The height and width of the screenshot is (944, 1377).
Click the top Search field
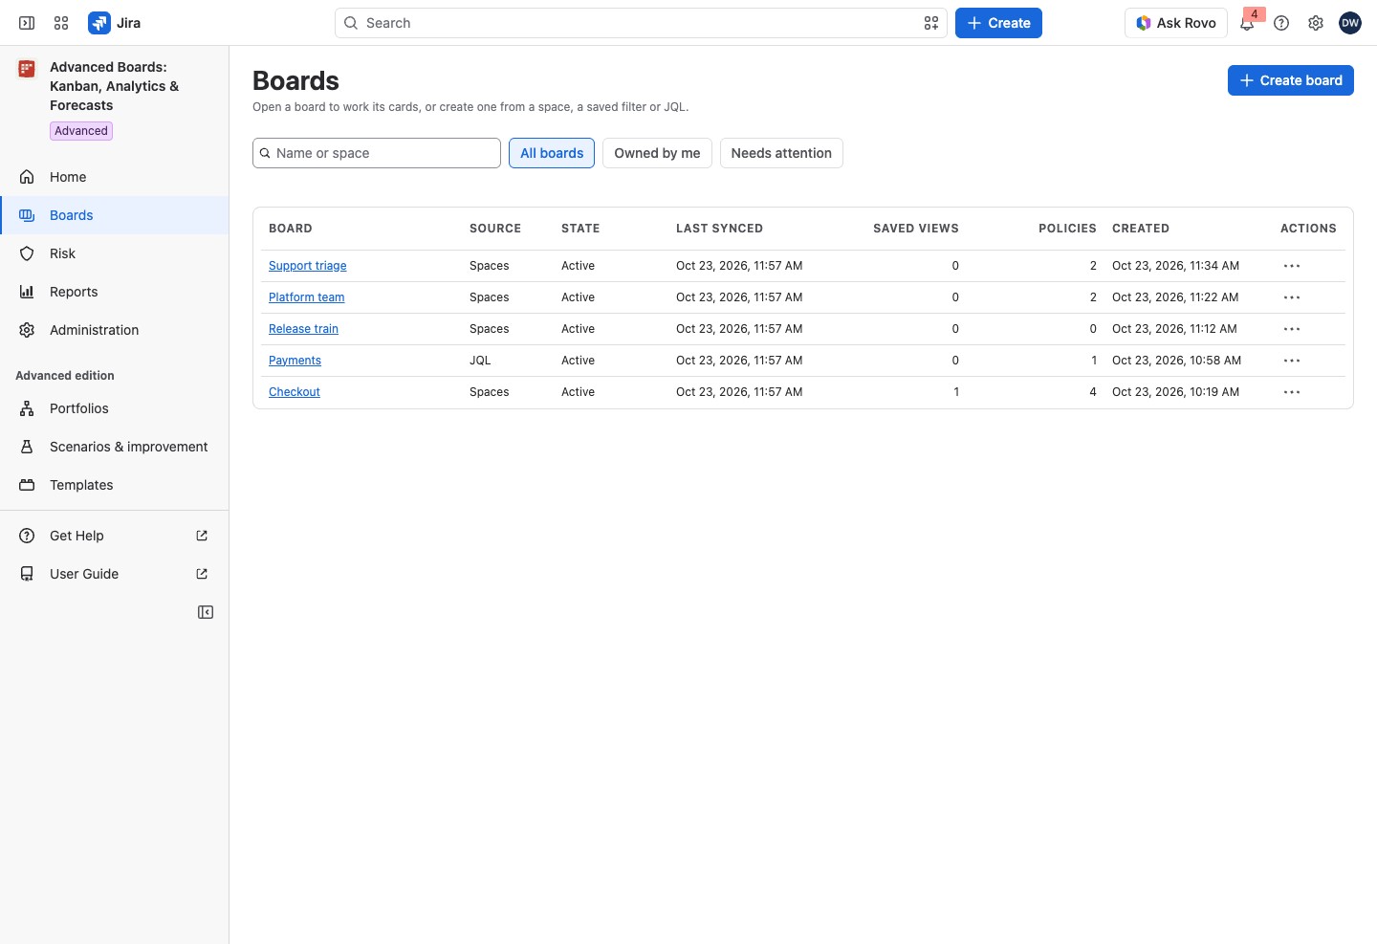point(641,23)
